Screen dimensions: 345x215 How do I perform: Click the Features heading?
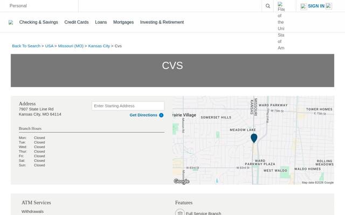184,203
